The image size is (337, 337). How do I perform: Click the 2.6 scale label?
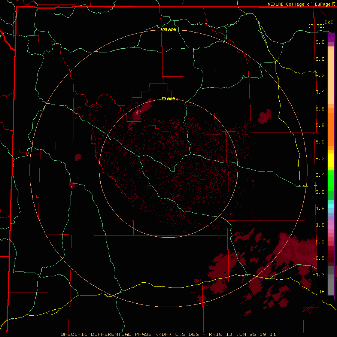pos(320,192)
